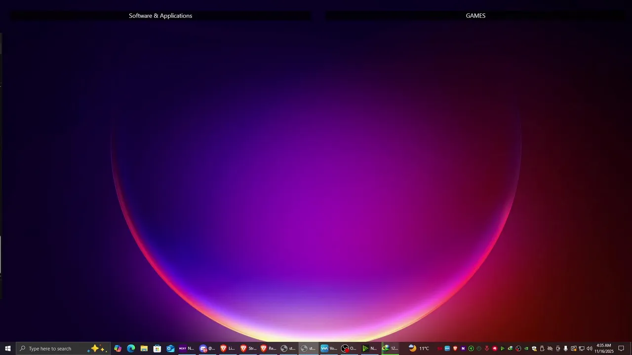Open the 4:35 AM clock and calendar
The image size is (632, 355).
(x=604, y=349)
